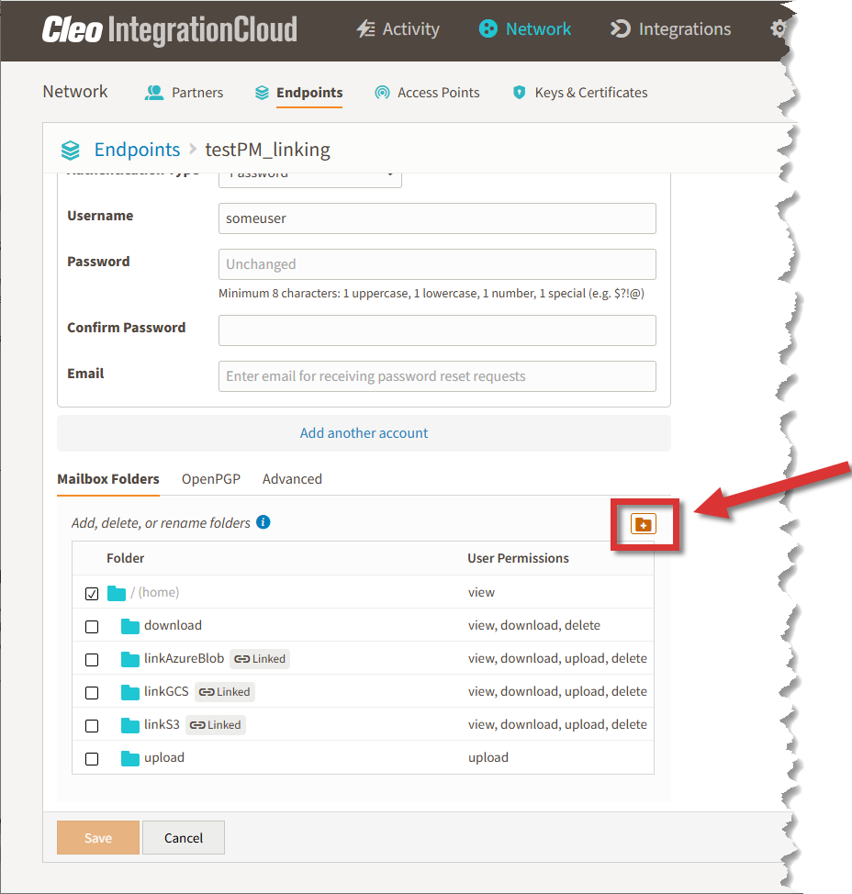Open the Network menu

[524, 29]
